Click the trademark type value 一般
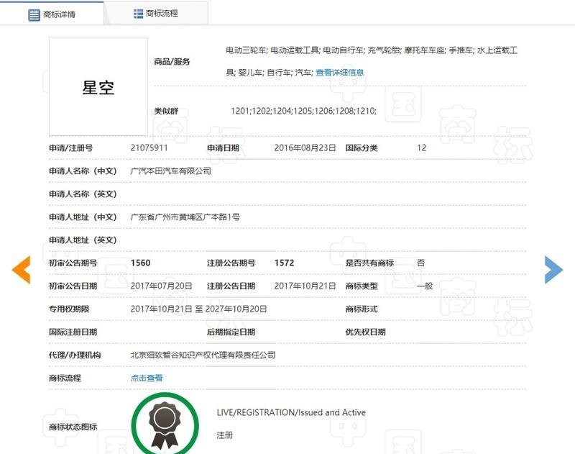The image size is (575, 454). (425, 286)
